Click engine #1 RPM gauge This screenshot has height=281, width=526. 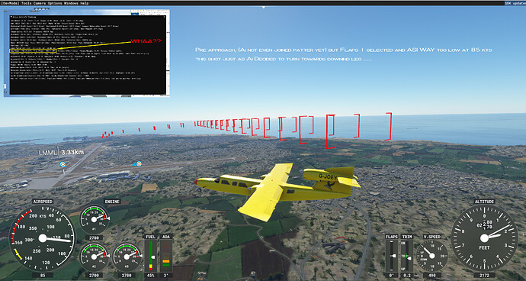(x=95, y=219)
